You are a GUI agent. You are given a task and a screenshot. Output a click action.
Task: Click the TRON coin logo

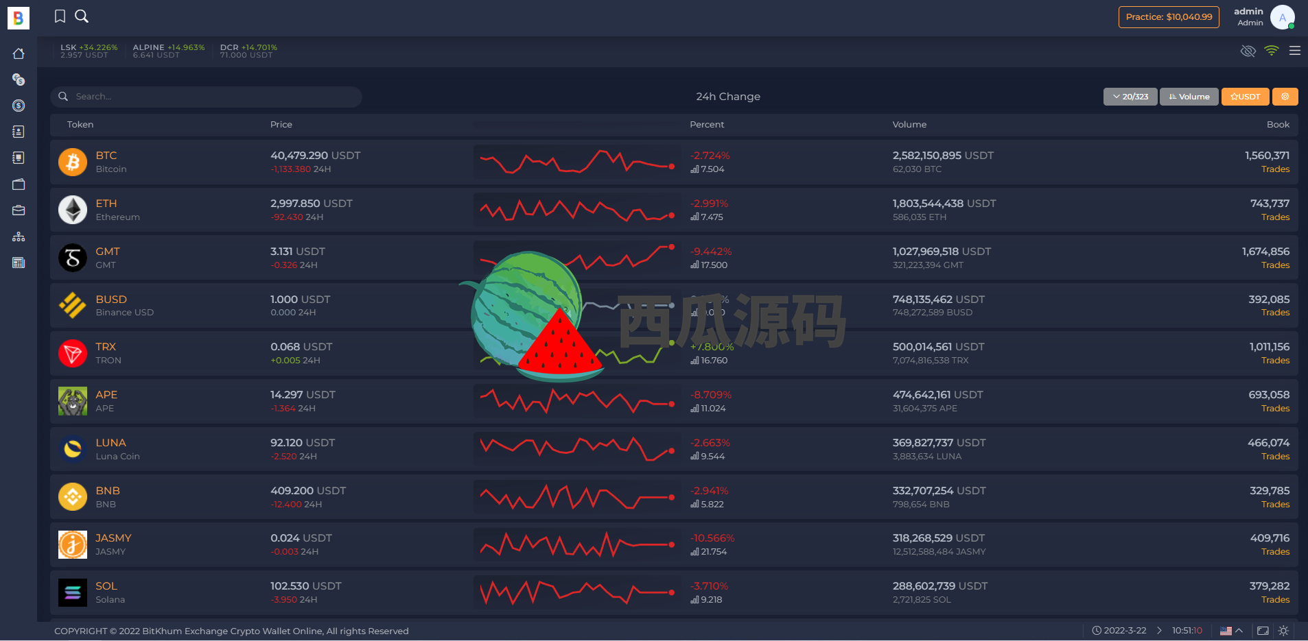pyautogui.click(x=73, y=354)
